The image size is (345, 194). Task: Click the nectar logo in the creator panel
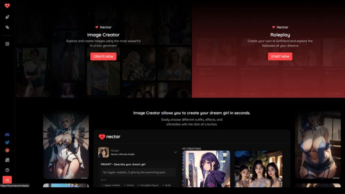[109, 137]
